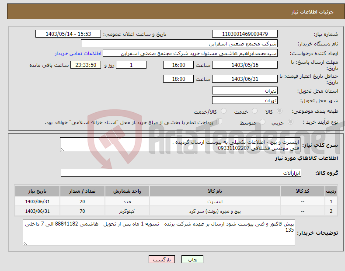
Task: Open اطلاعات تماس خریدار link
Action: click(x=78, y=53)
